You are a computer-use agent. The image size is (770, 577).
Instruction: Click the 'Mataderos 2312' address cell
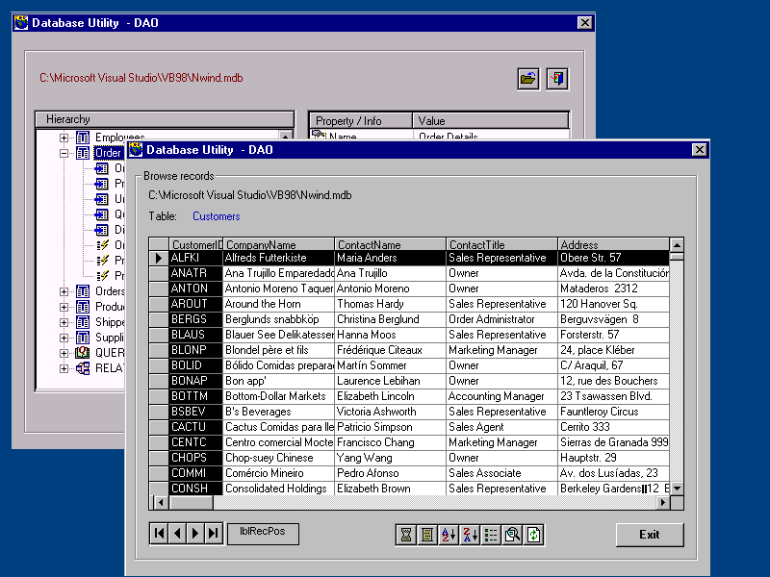point(613,288)
